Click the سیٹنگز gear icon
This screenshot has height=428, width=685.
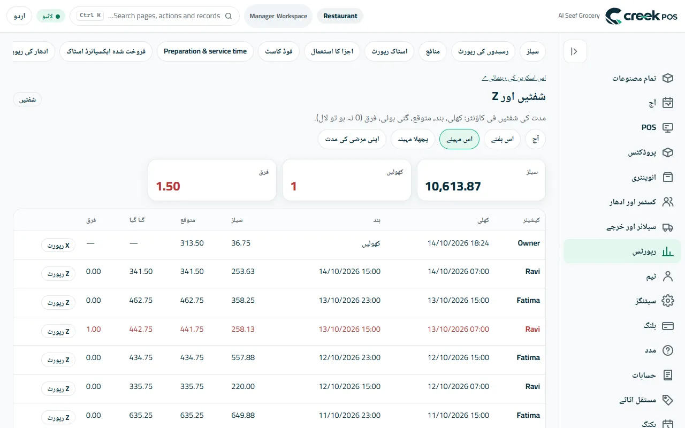667,301
